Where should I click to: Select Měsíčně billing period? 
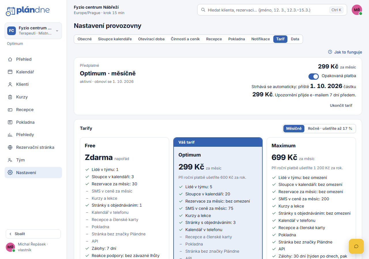point(294,129)
